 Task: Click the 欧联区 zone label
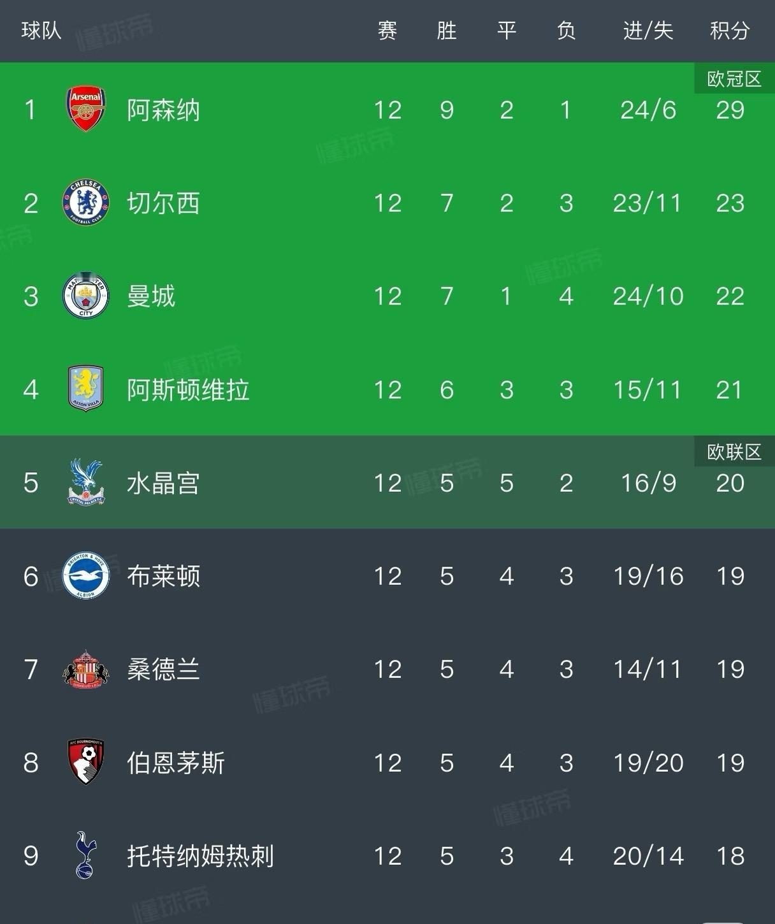(x=734, y=452)
